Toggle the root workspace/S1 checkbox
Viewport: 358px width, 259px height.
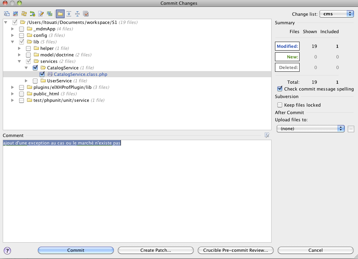pos(15,23)
